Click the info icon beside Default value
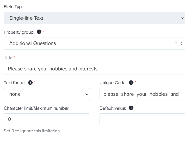This screenshot has width=188, height=142. (131, 108)
